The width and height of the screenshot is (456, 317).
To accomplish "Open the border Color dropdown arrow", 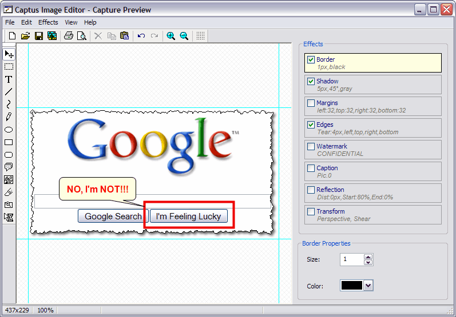I will pyautogui.click(x=368, y=286).
